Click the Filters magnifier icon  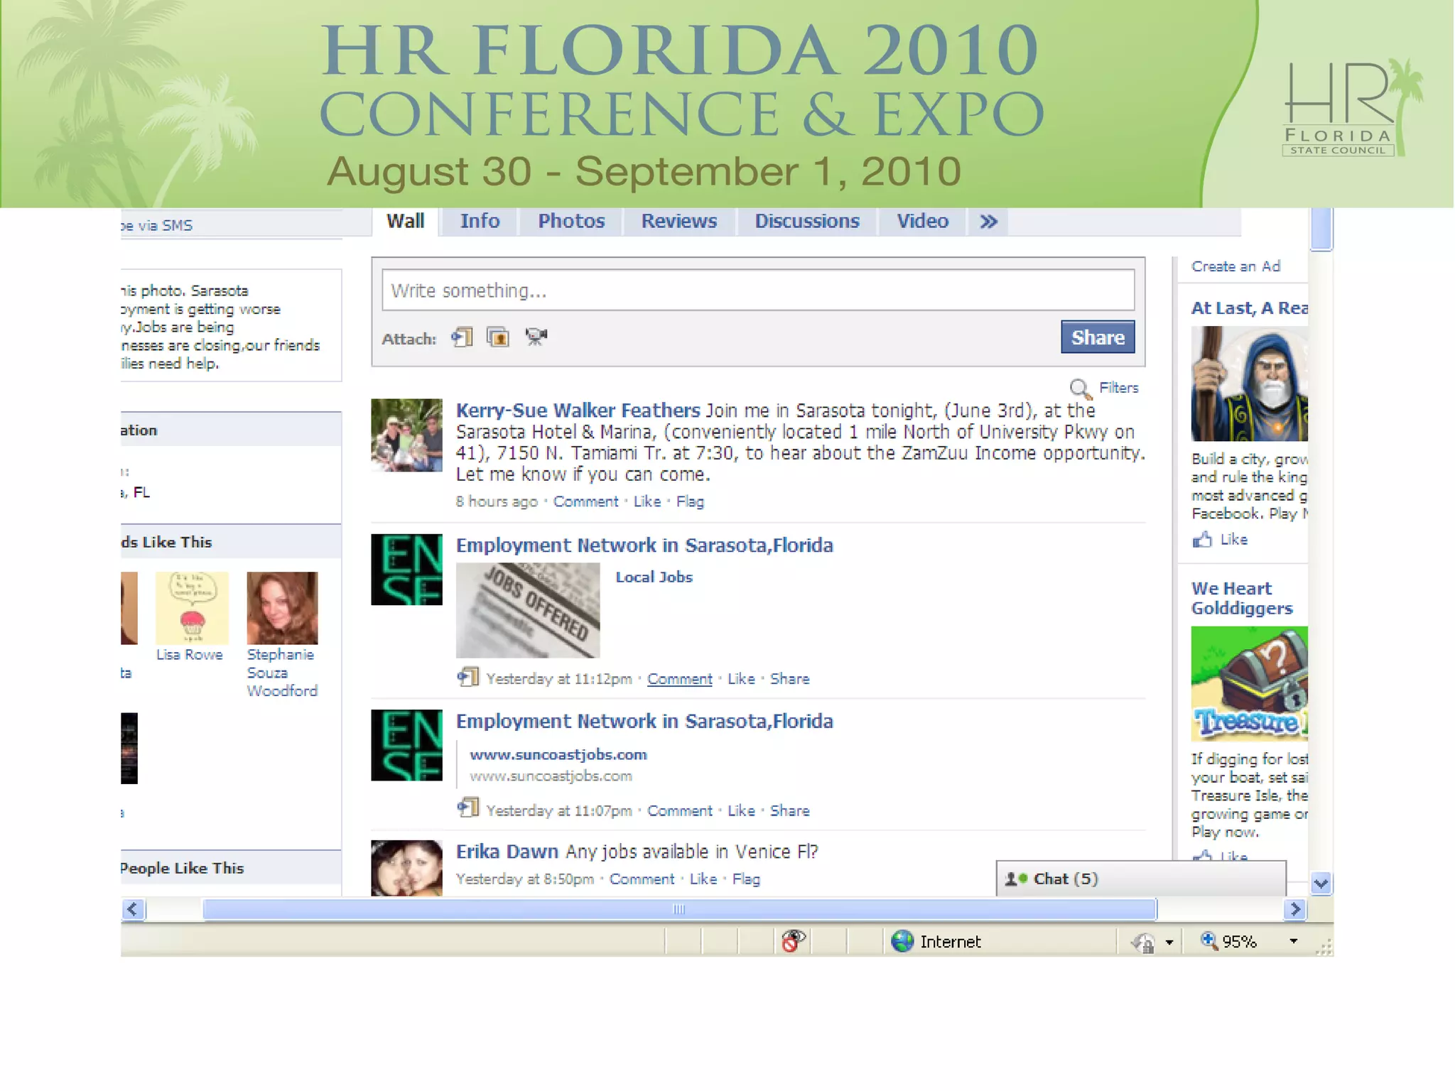[x=1080, y=389]
